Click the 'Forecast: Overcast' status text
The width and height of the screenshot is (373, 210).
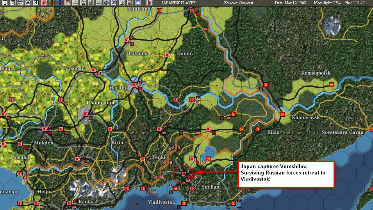(238, 3)
